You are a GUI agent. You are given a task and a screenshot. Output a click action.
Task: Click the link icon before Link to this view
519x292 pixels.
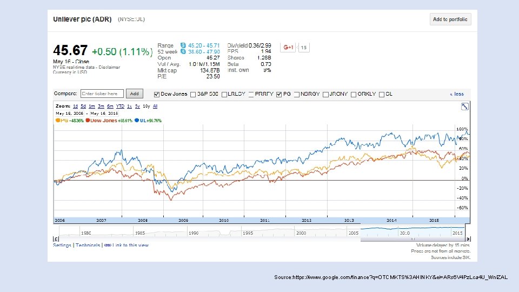108,245
